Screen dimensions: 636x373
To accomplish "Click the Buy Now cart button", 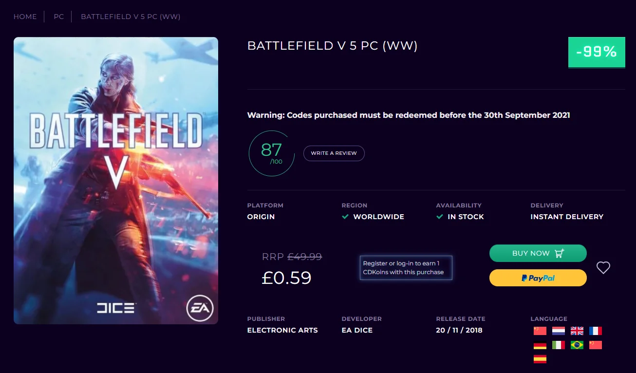I will 538,253.
